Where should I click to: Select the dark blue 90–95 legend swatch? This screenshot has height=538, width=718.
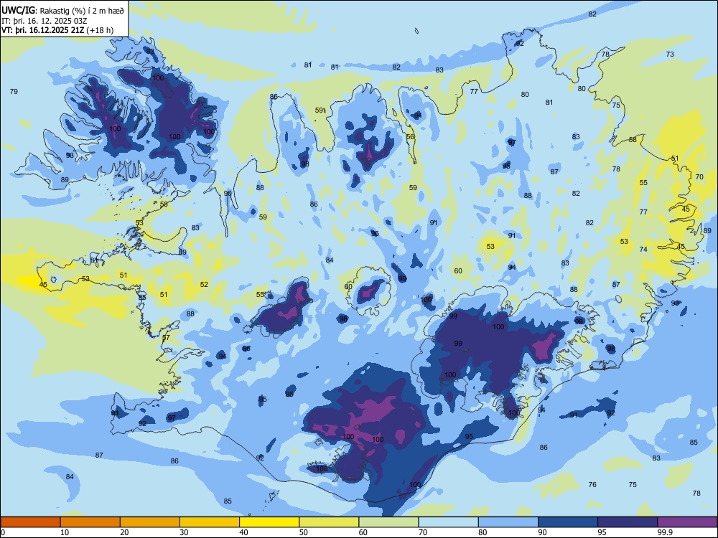click(568, 522)
